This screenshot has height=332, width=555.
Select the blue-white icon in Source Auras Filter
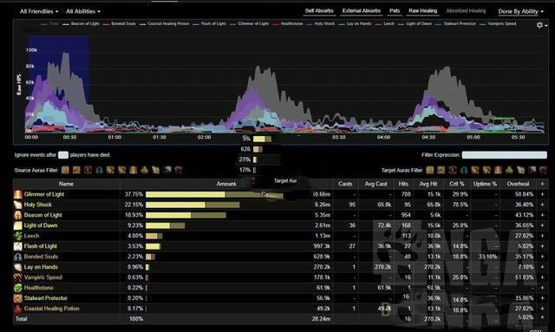pyautogui.click(x=167, y=170)
